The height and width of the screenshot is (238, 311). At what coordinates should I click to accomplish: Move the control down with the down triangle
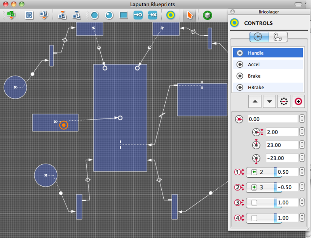point(269,102)
